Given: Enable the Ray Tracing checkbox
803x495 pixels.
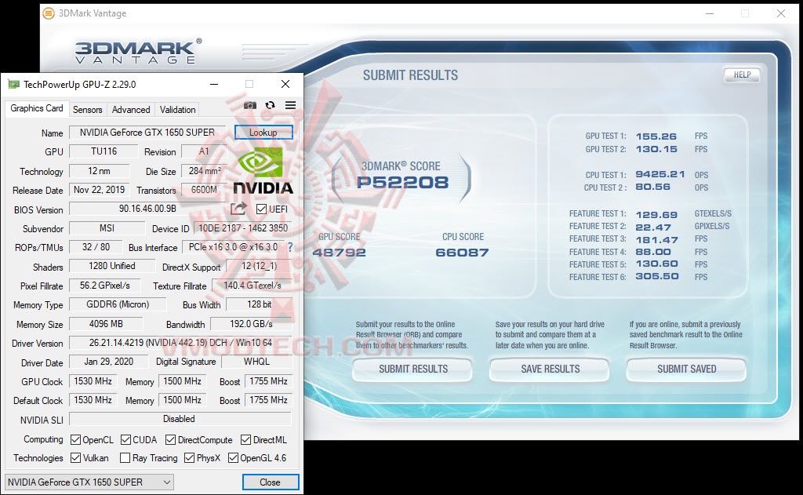Looking at the screenshot, I should click(x=125, y=457).
